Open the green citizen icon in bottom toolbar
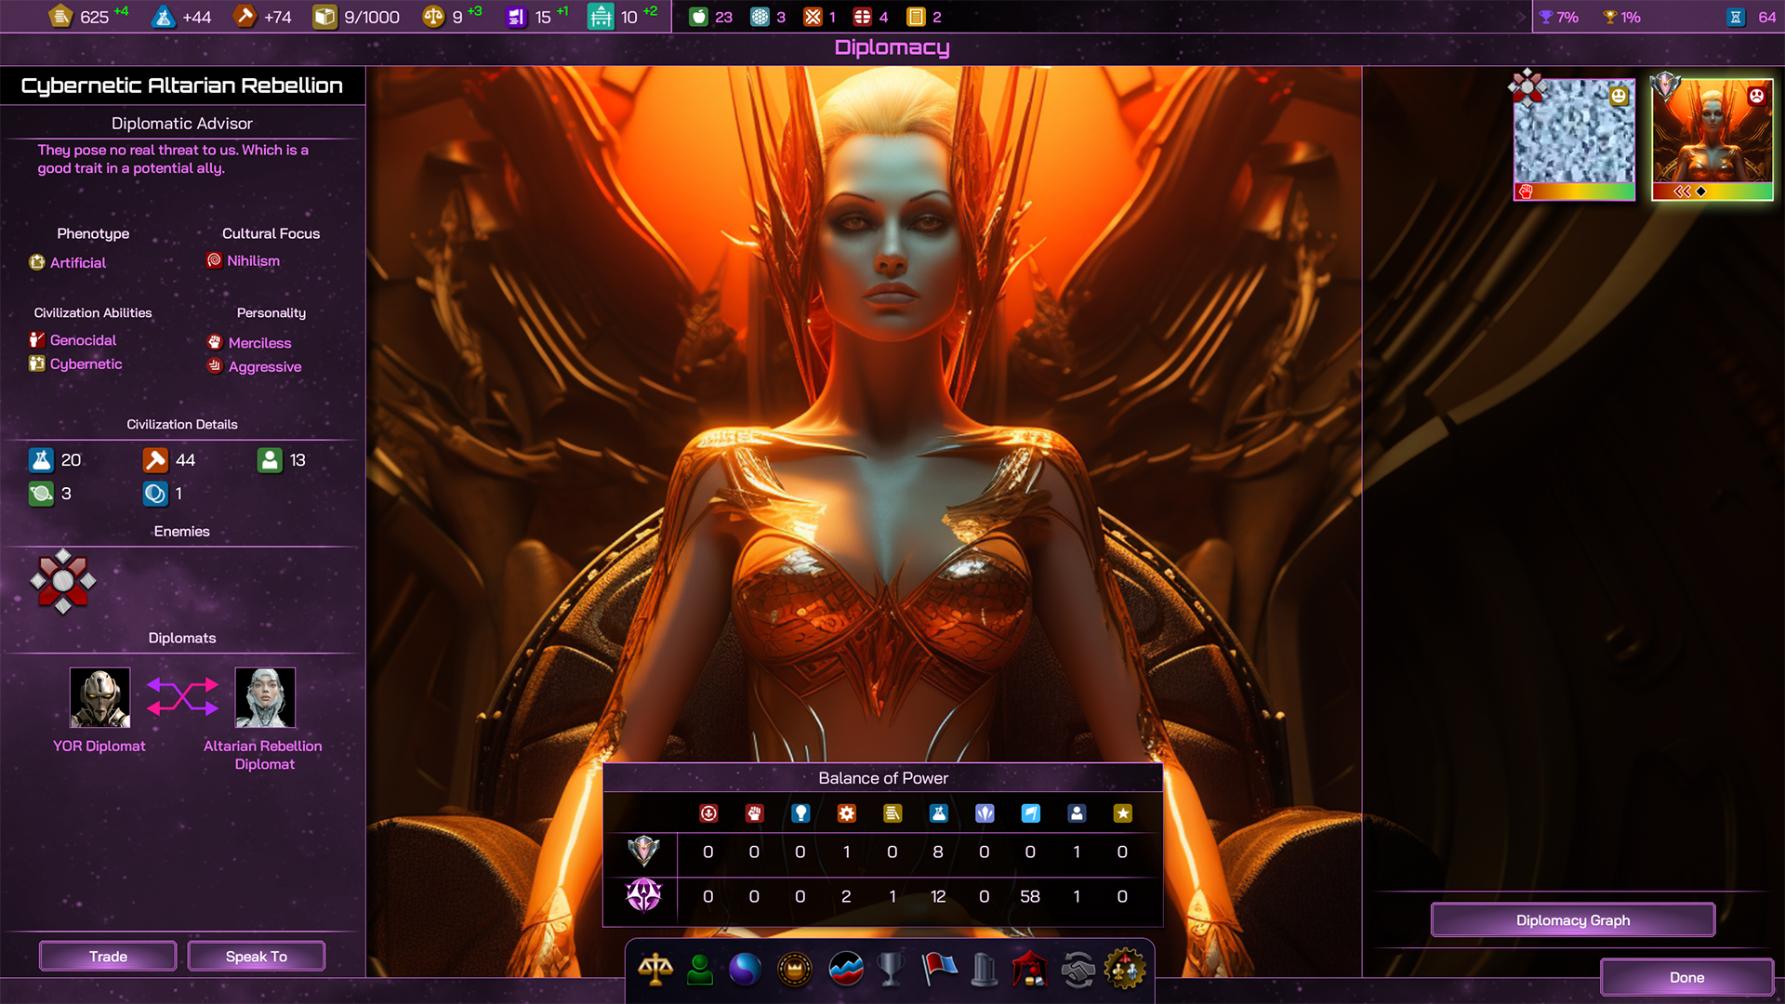 700,970
